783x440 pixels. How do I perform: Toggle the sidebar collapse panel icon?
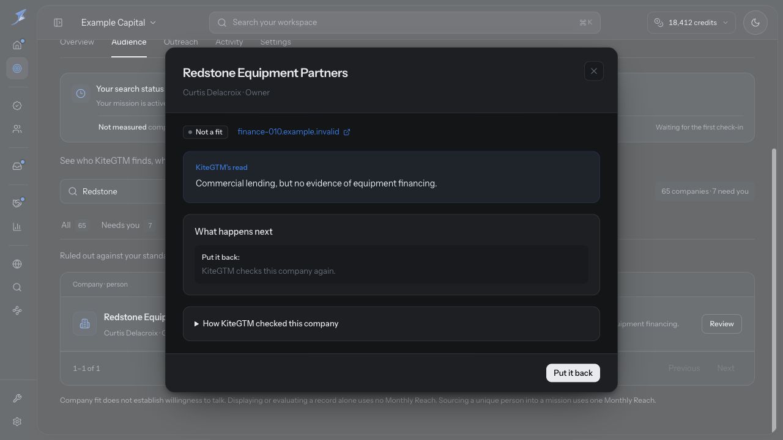click(58, 23)
